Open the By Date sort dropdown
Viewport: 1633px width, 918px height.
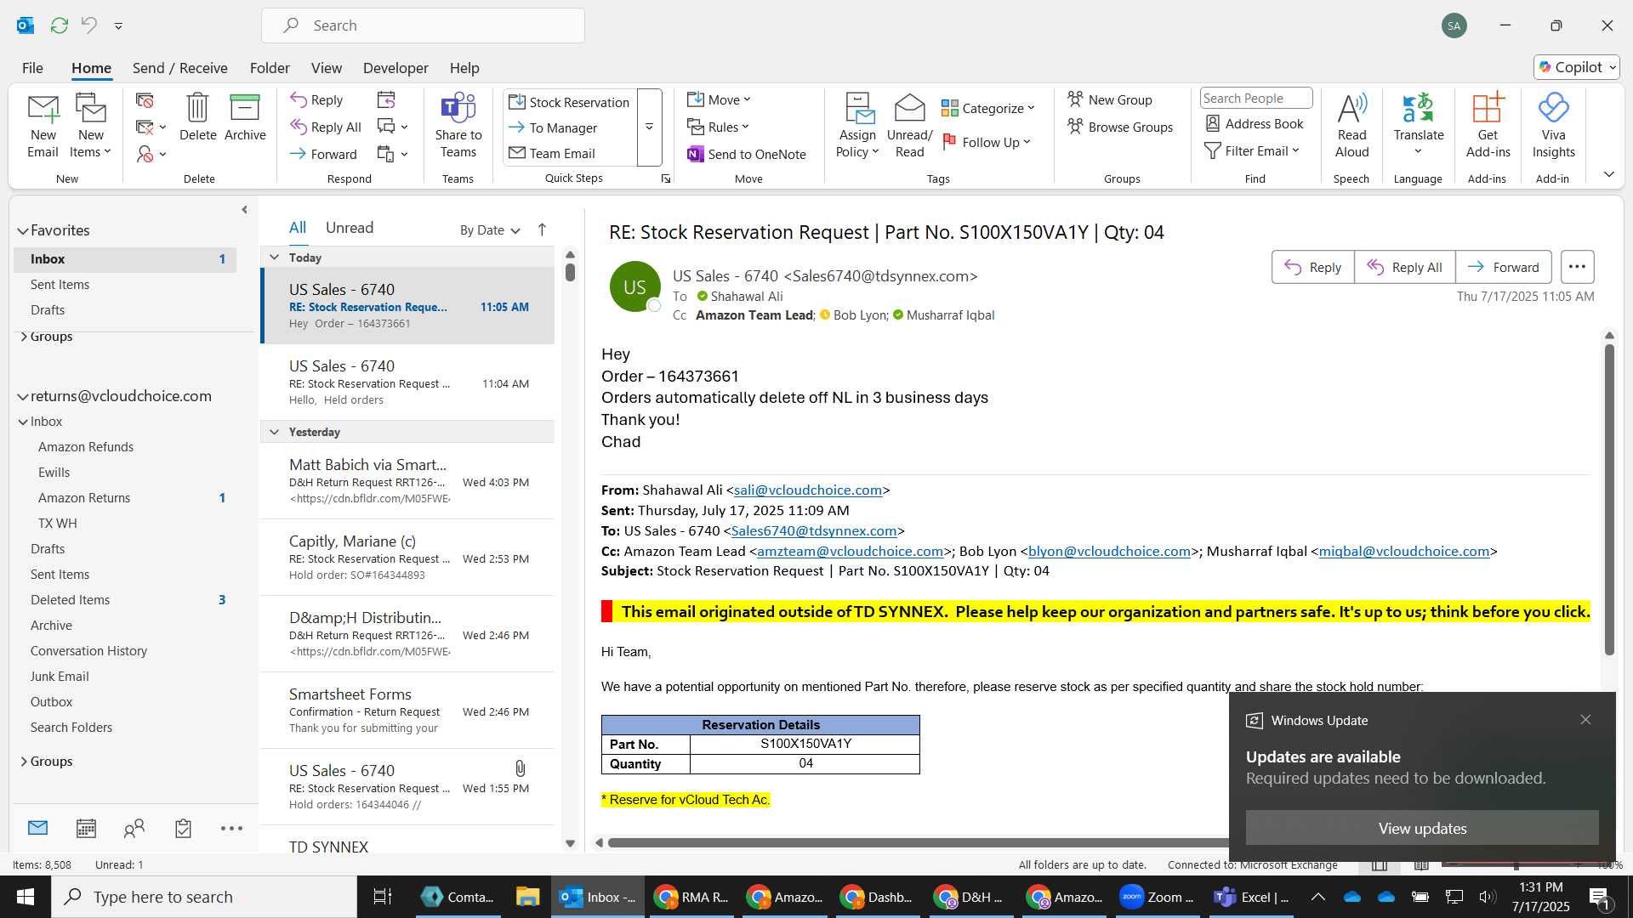(x=489, y=230)
